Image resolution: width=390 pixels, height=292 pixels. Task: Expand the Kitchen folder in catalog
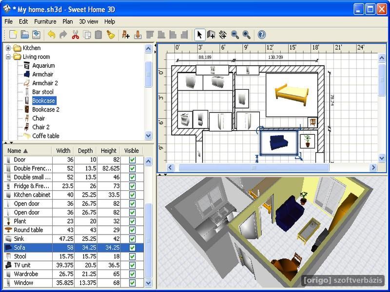8,48
